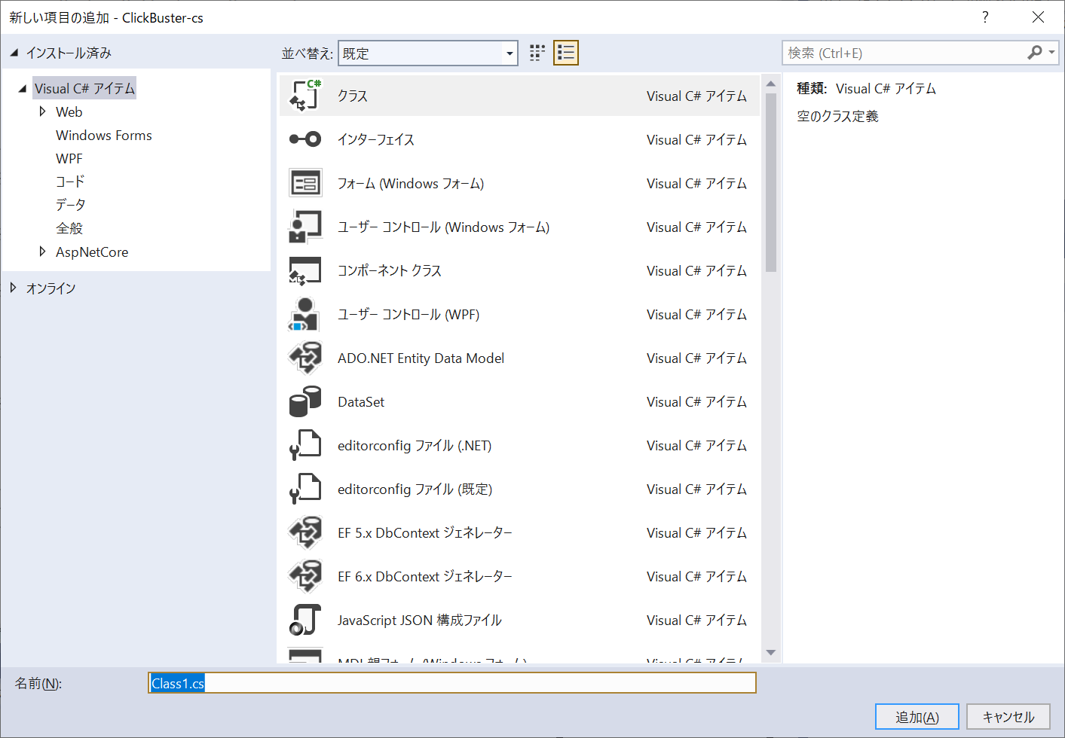Select the ADO.NET Entity Data Model icon

click(x=305, y=358)
